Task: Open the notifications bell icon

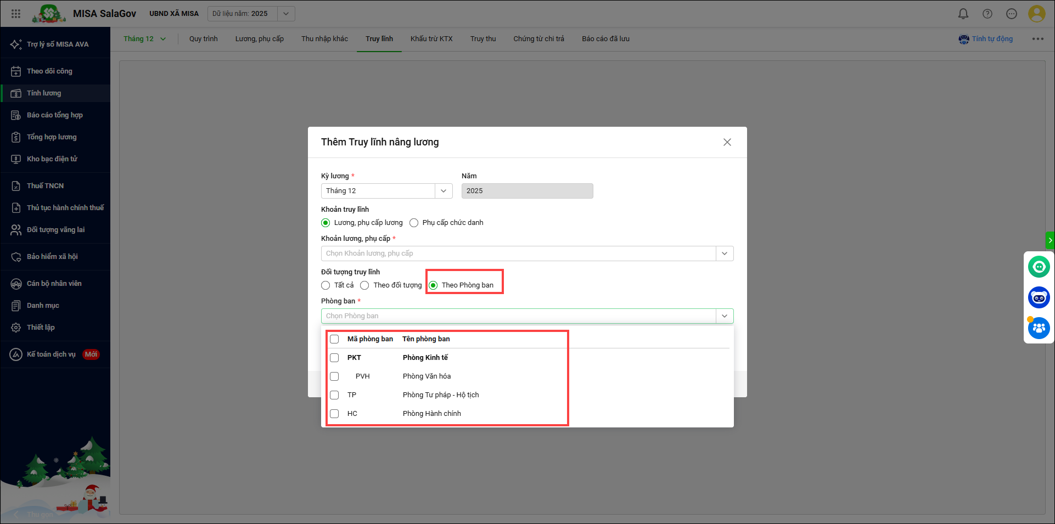Action: click(963, 14)
